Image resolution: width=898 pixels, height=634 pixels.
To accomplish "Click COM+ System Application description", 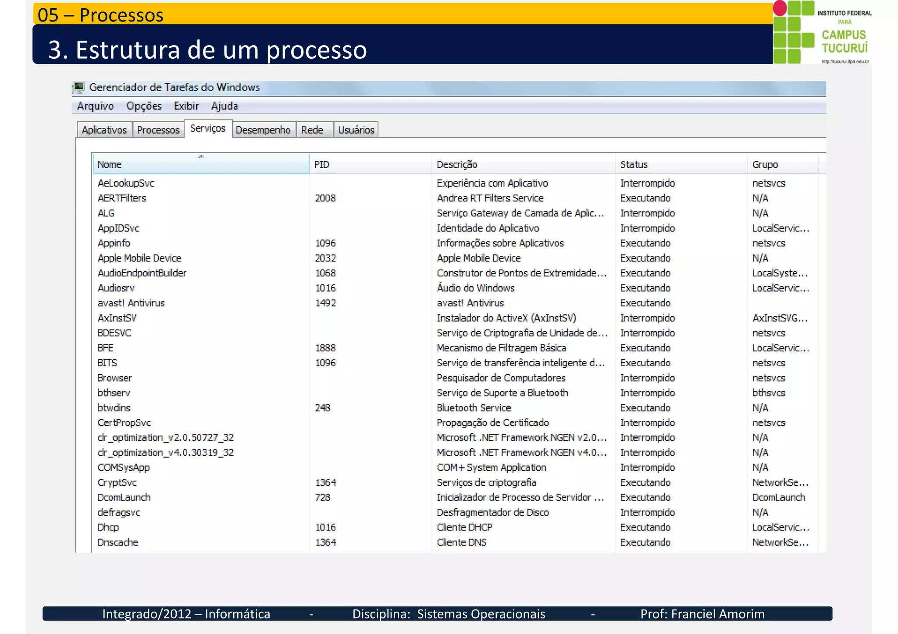I will point(492,468).
